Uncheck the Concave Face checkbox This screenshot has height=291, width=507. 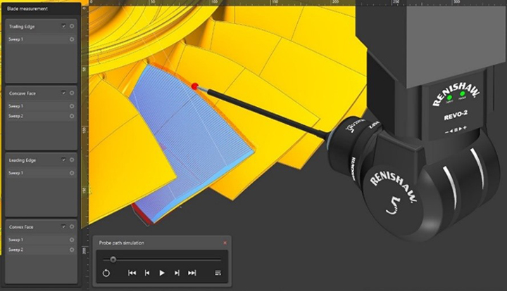click(x=63, y=93)
